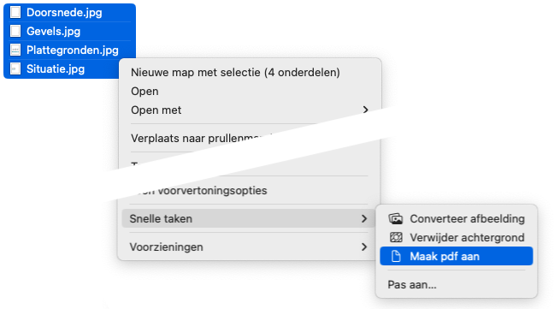Choose Nieuwe map met selectie (4 onderdelen)
Viewport: 560px width, 309px height.
[235, 72]
